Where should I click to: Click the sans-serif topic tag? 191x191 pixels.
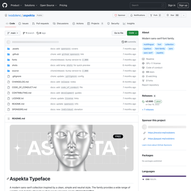pos(148,53)
